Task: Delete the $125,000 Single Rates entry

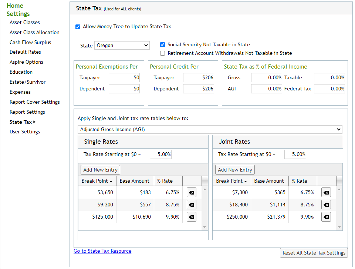Action: point(192,217)
